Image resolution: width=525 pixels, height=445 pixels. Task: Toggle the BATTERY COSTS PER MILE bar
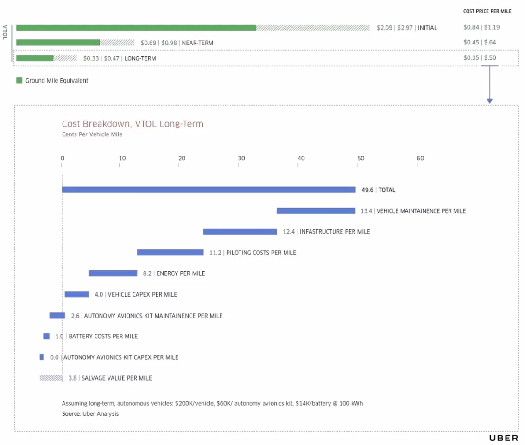coord(45,336)
